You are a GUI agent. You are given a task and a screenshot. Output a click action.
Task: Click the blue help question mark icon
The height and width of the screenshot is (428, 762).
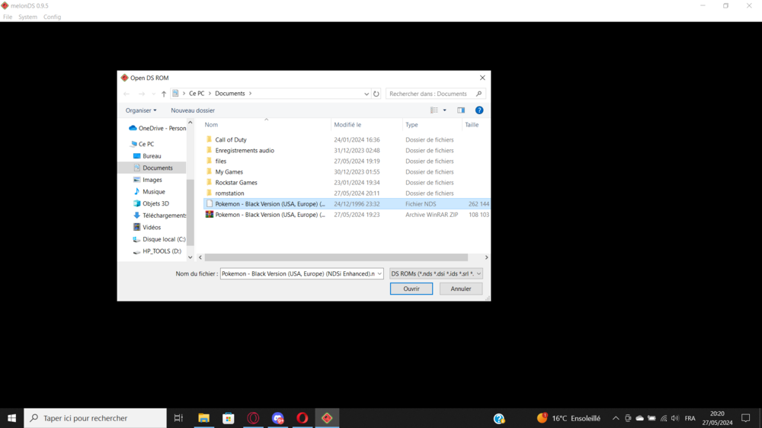[479, 110]
